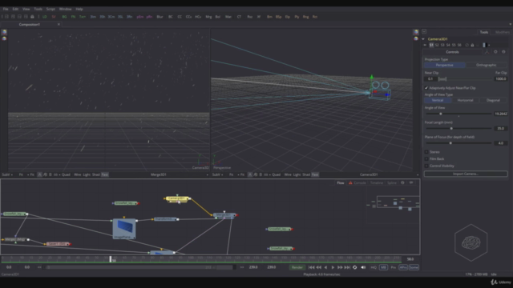Screen dimensions: 513x288
Task: Toggle MB motion blur button
Action: point(383,267)
